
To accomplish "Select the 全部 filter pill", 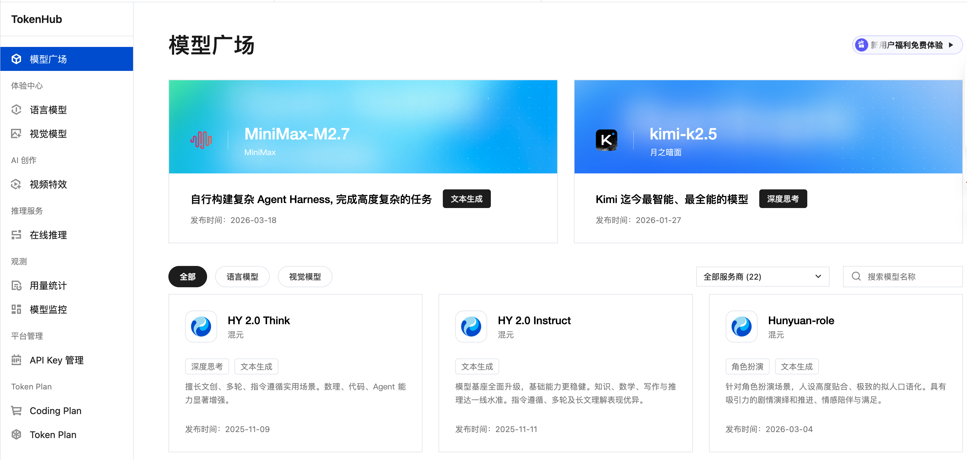I will click(187, 277).
